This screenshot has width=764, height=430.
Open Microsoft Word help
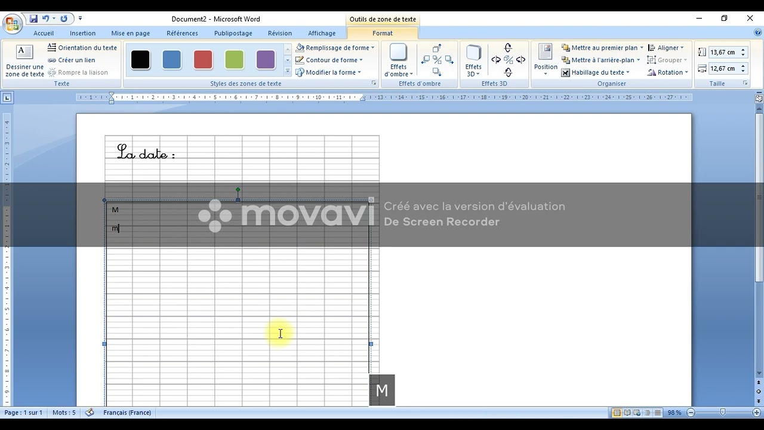pyautogui.click(x=757, y=33)
